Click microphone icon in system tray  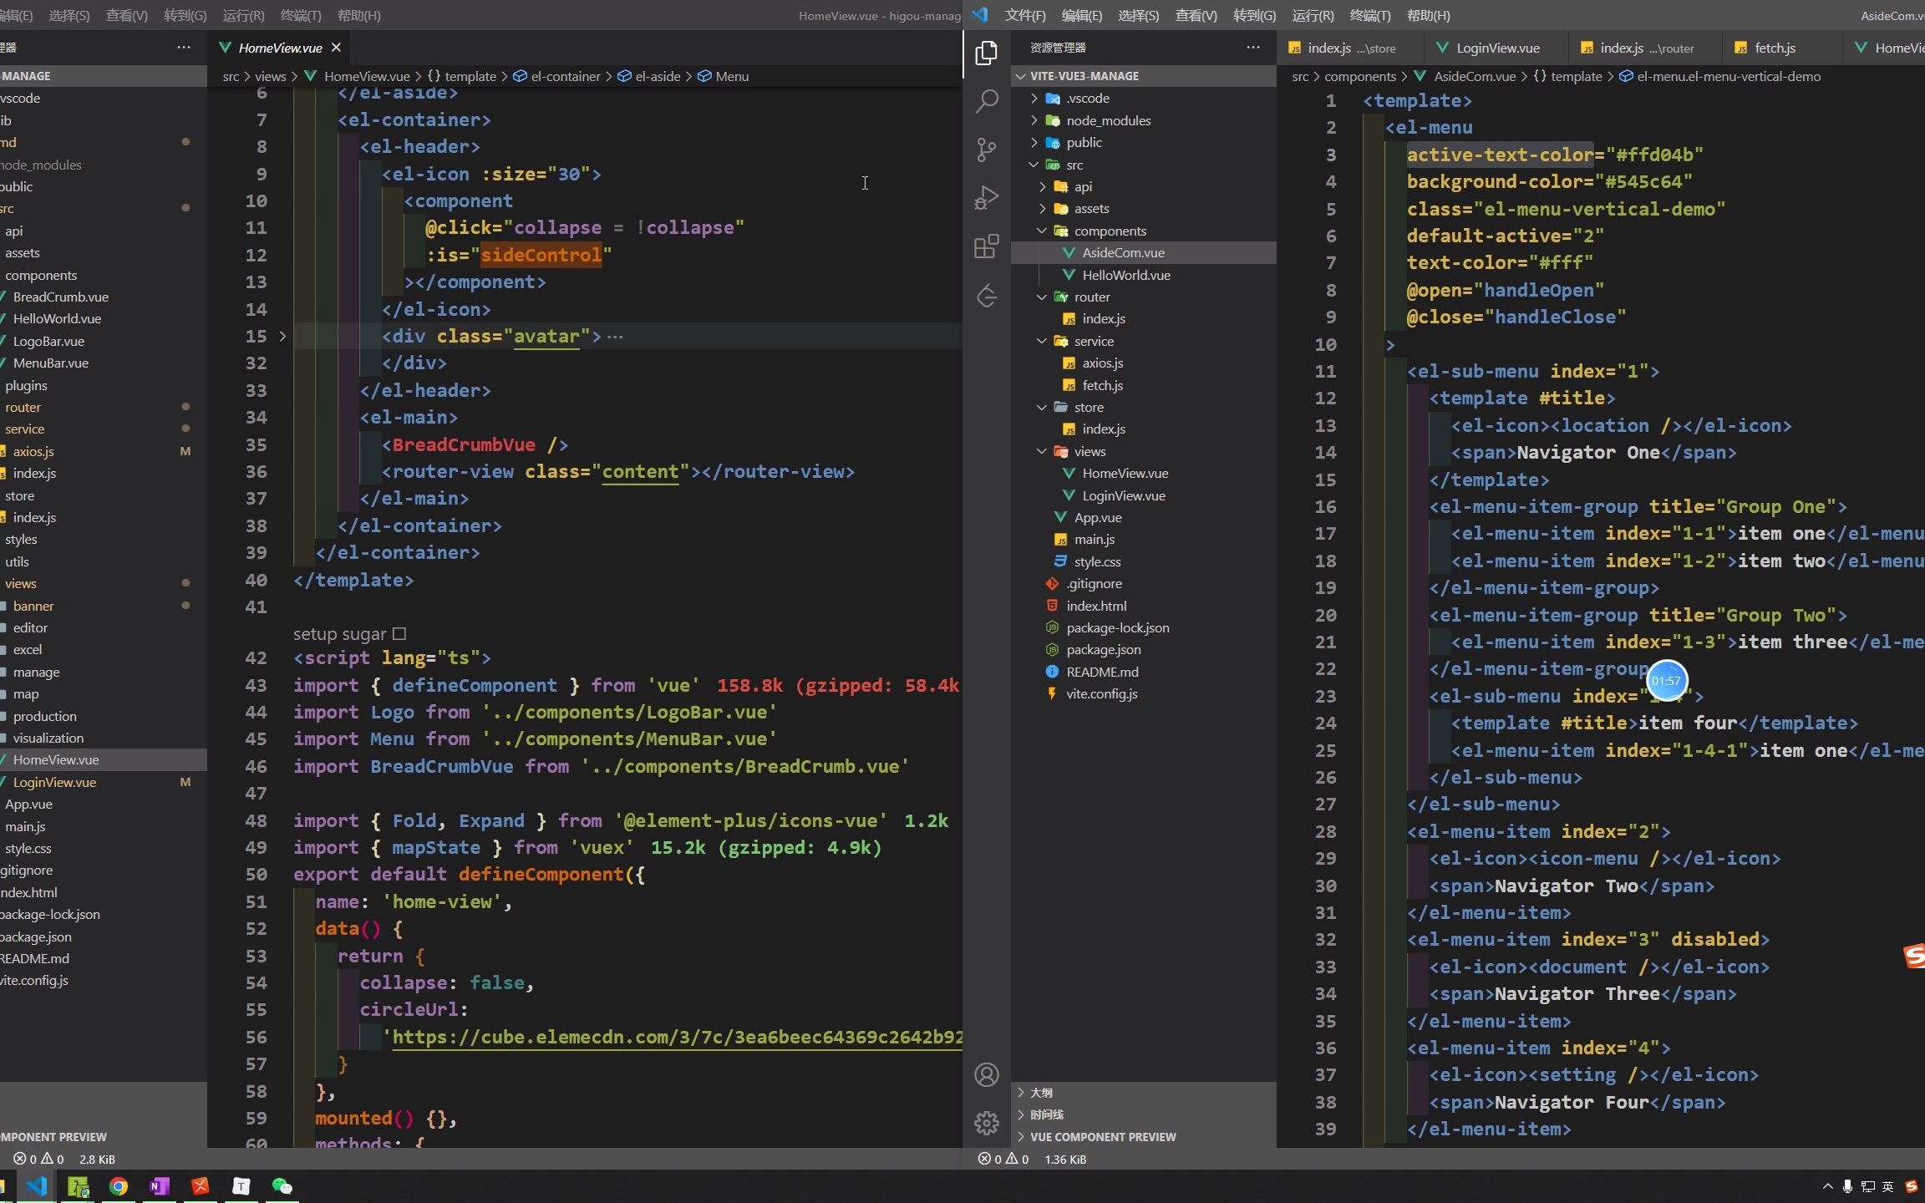pyautogui.click(x=1847, y=1186)
